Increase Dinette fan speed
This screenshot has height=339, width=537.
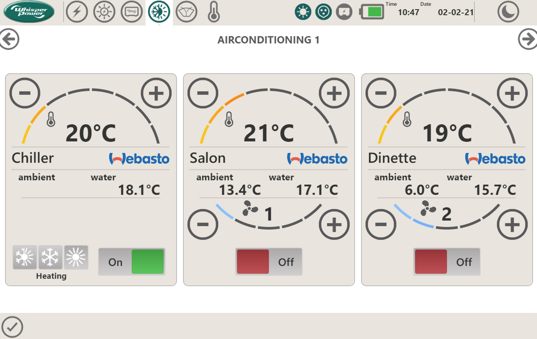pos(512,224)
